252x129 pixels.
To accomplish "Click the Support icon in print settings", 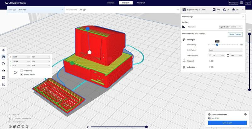I will point(184,61).
